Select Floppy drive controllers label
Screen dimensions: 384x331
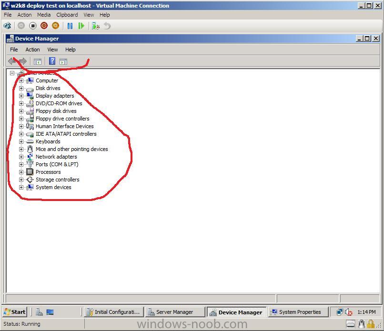(x=62, y=119)
